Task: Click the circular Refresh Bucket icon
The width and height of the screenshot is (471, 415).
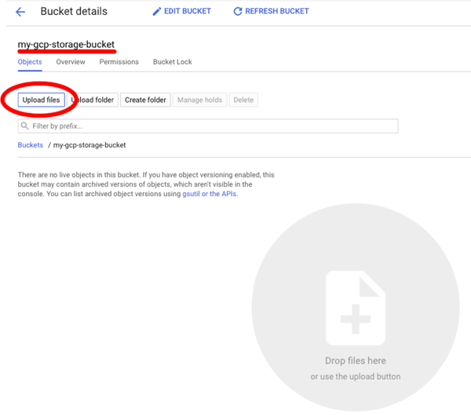Action: coord(238,12)
